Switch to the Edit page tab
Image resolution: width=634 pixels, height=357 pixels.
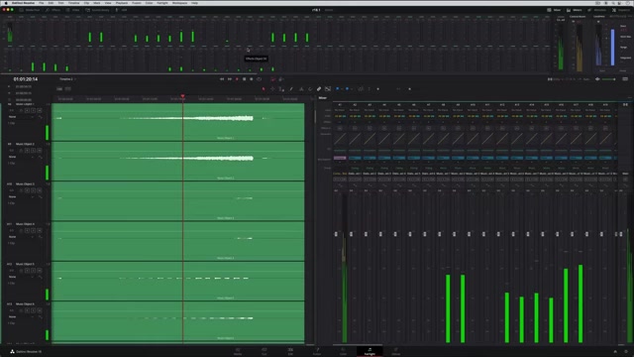[290, 351]
